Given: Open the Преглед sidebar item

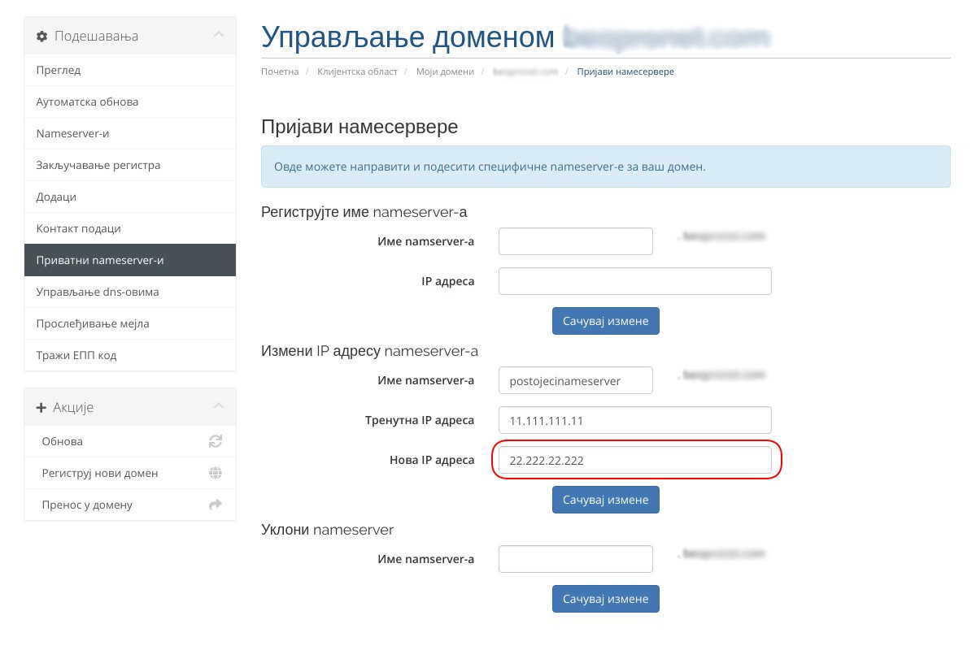Looking at the screenshot, I should 130,70.
